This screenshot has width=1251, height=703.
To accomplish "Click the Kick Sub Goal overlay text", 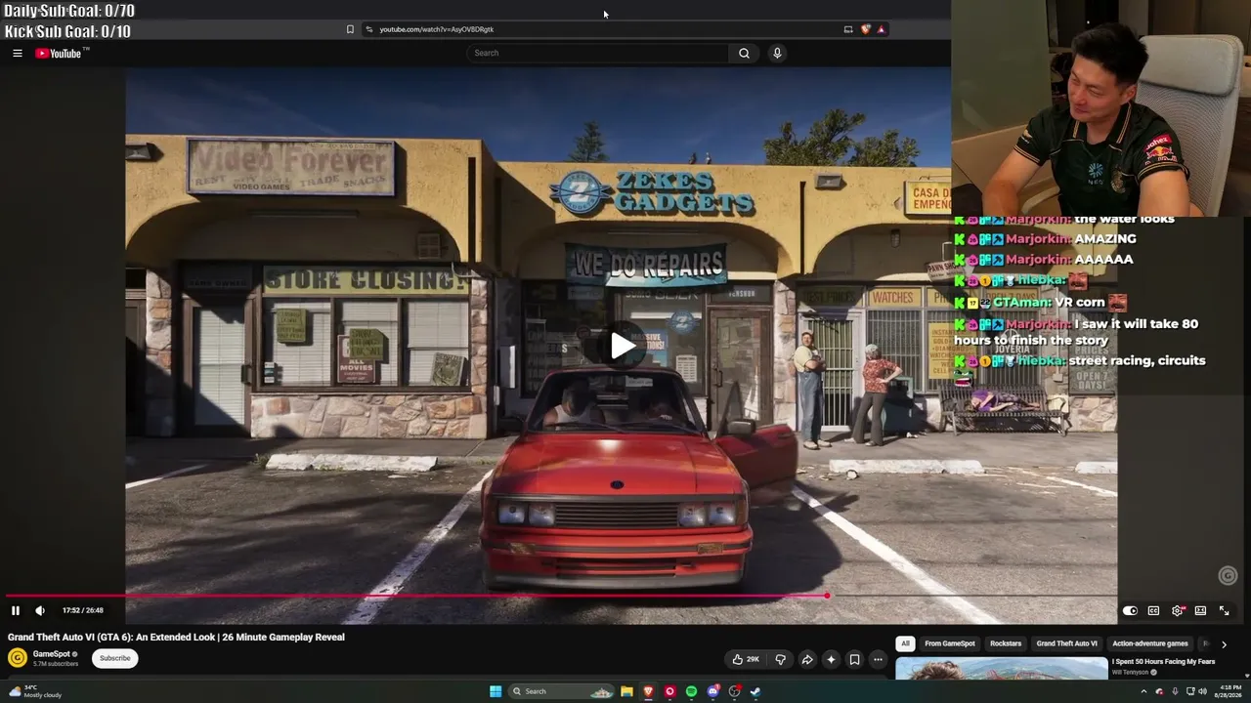I will pos(67,31).
